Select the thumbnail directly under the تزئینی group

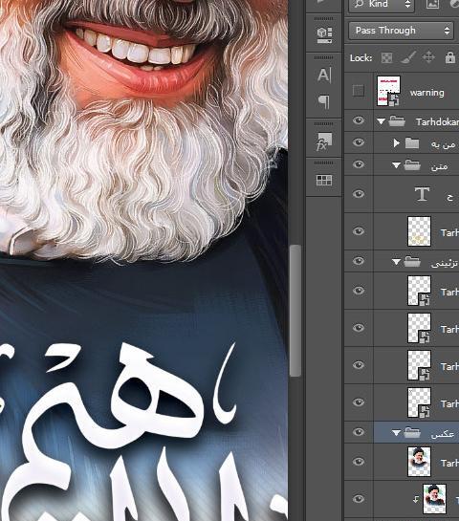click(420, 291)
